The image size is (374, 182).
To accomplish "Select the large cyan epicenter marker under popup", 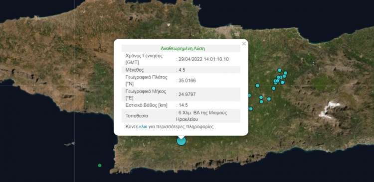I will (182, 141).
